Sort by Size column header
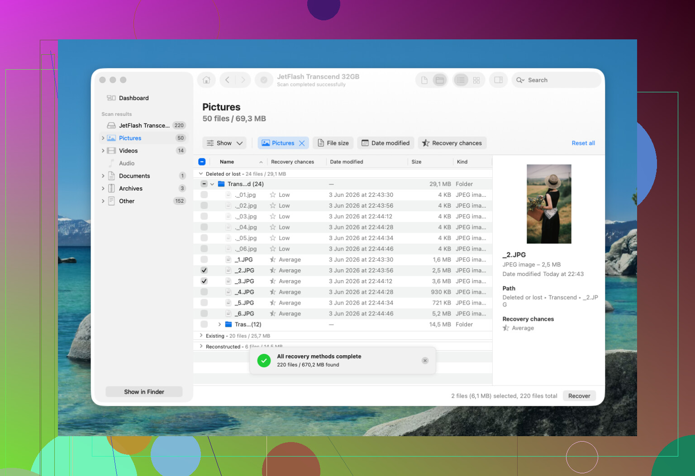Screen dimensions: 695x476 [x=430, y=162]
